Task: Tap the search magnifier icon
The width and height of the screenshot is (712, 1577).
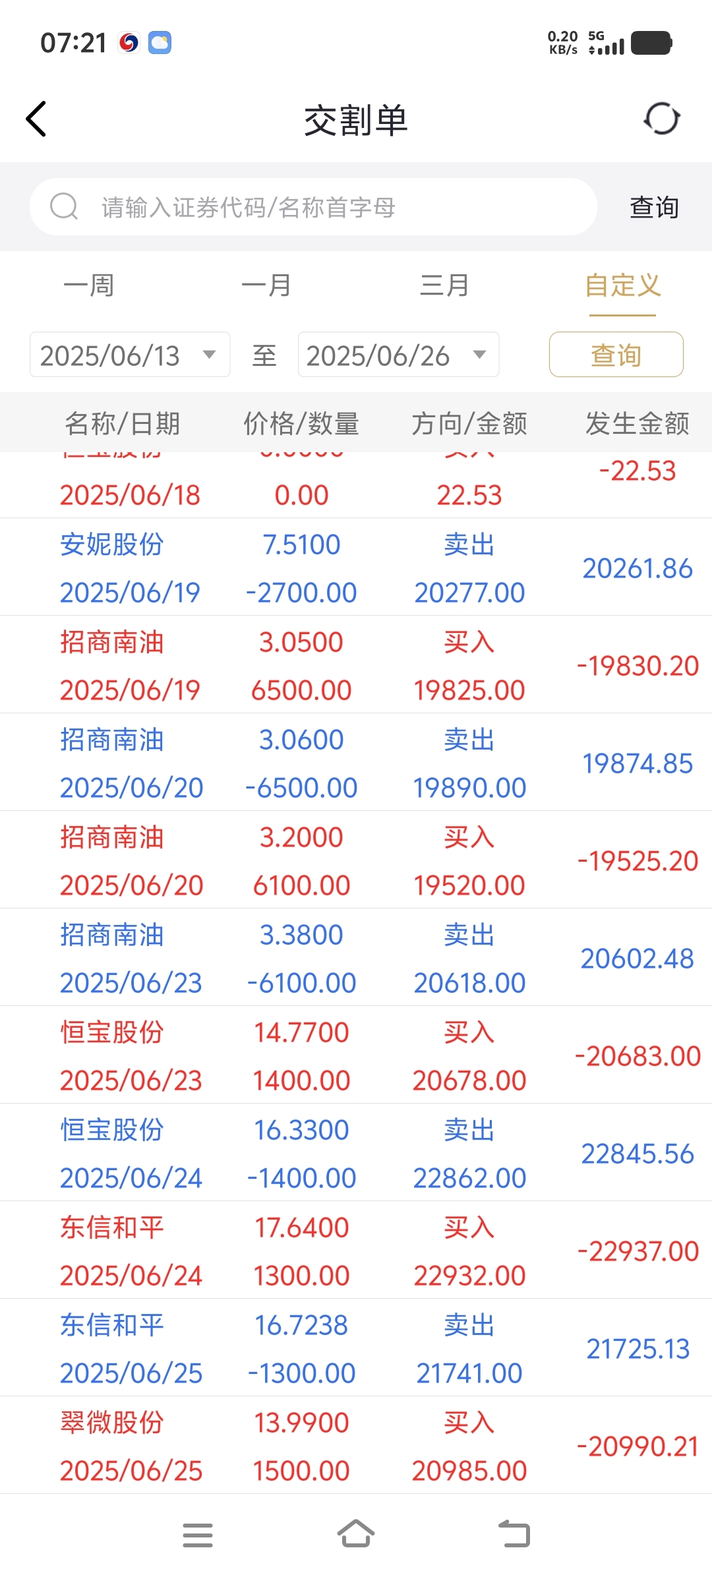Action: 65,206
